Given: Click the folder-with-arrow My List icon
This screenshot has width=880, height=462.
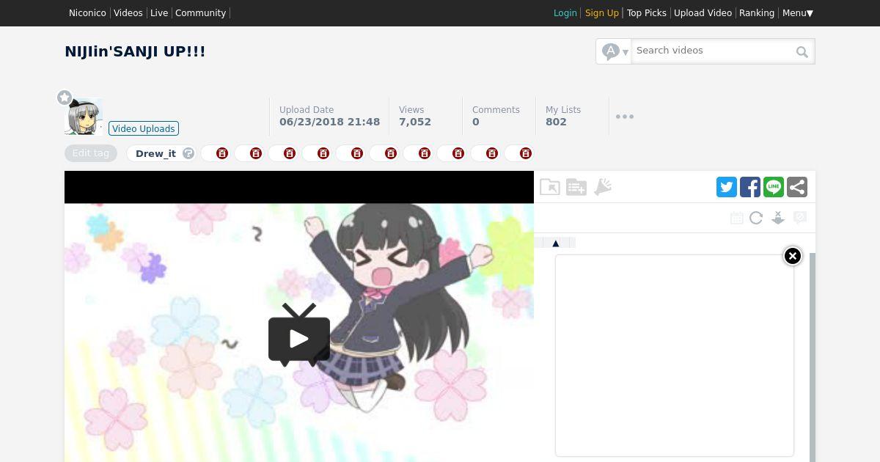Looking at the screenshot, I should click(549, 187).
